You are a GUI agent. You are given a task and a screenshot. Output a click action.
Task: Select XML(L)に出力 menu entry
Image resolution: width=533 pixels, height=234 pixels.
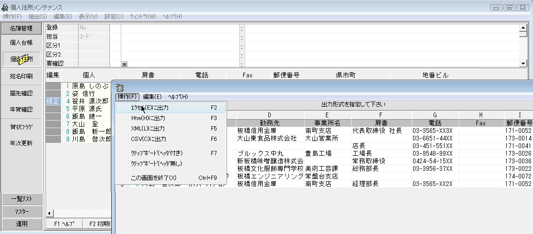(x=171, y=129)
